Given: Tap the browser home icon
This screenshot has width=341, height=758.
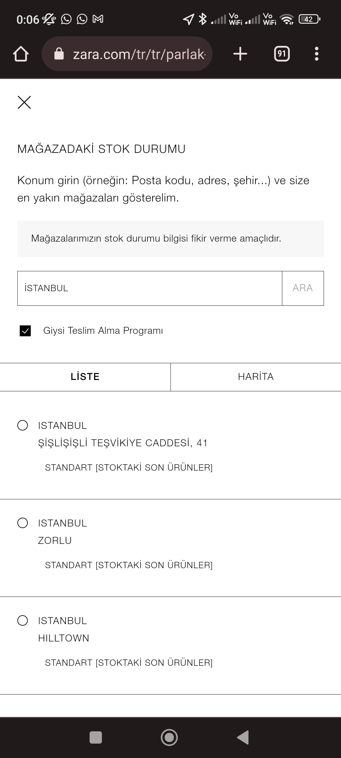Looking at the screenshot, I should (x=21, y=54).
